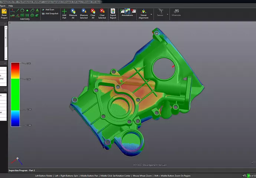The height and width of the screenshot is (178, 256).
Task: Click the Add Part green plus icon
Action: (64, 12)
